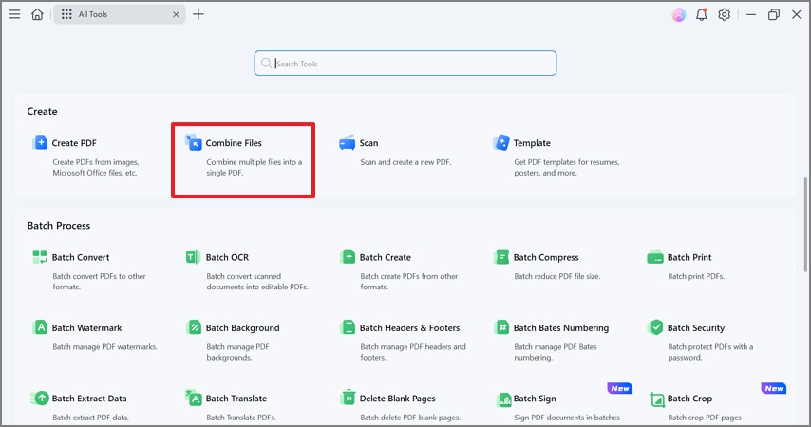This screenshot has width=811, height=427.
Task: Select the Batch Crop icon
Action: coord(657,399)
